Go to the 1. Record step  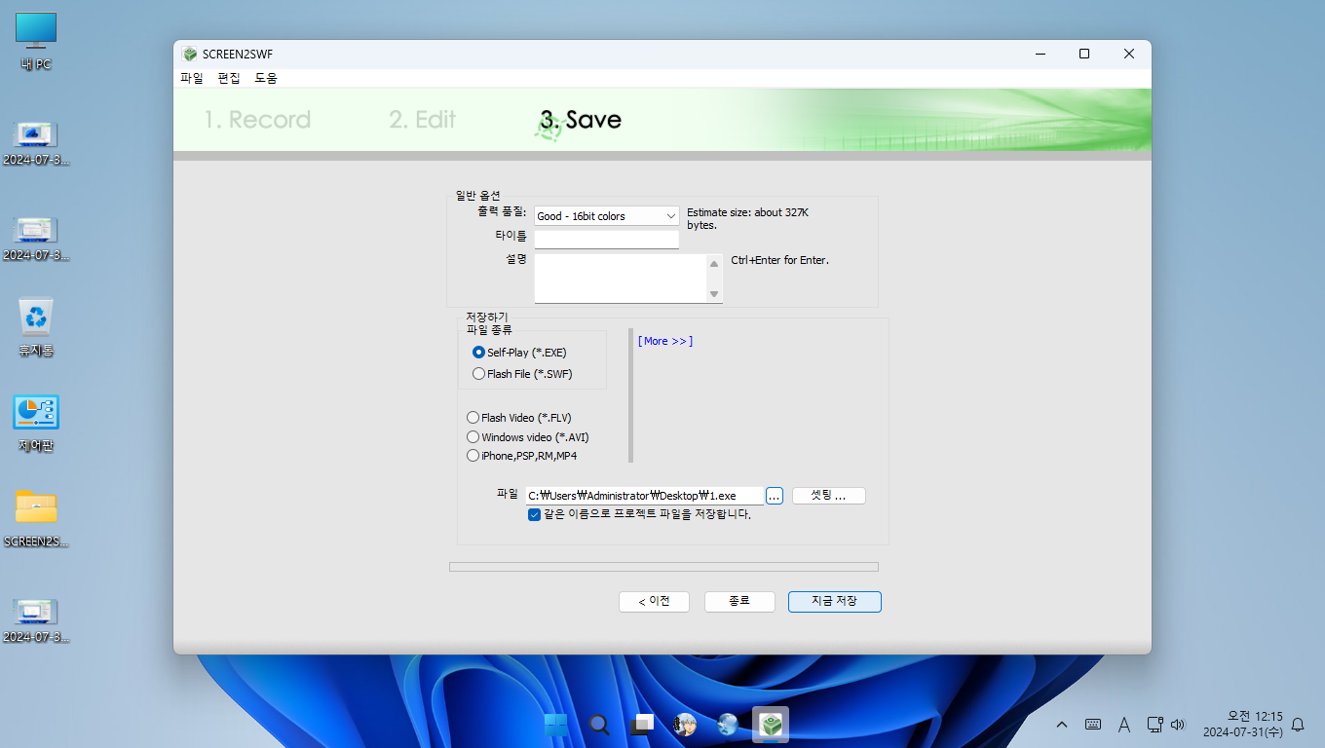click(x=257, y=120)
